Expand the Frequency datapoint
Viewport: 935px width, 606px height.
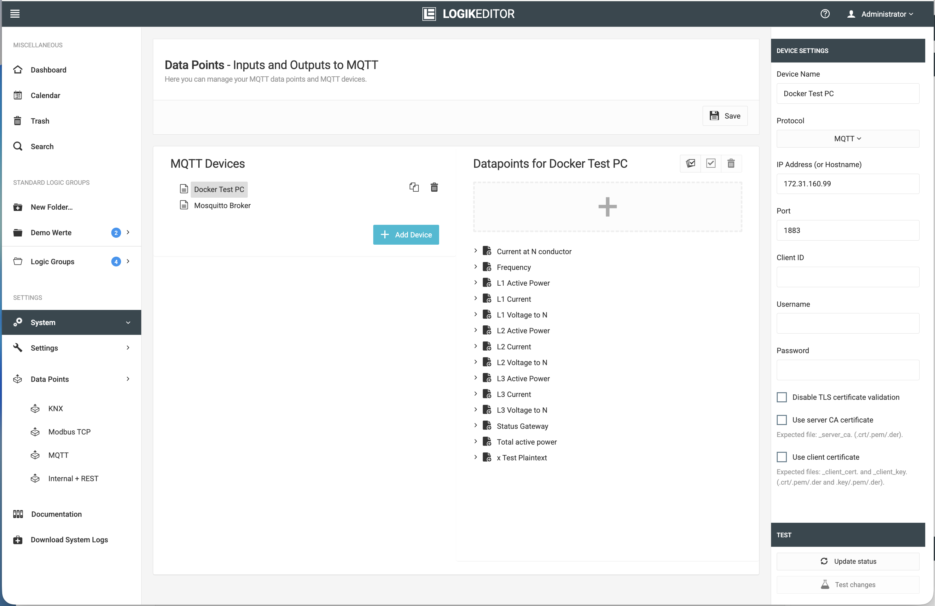pyautogui.click(x=475, y=267)
